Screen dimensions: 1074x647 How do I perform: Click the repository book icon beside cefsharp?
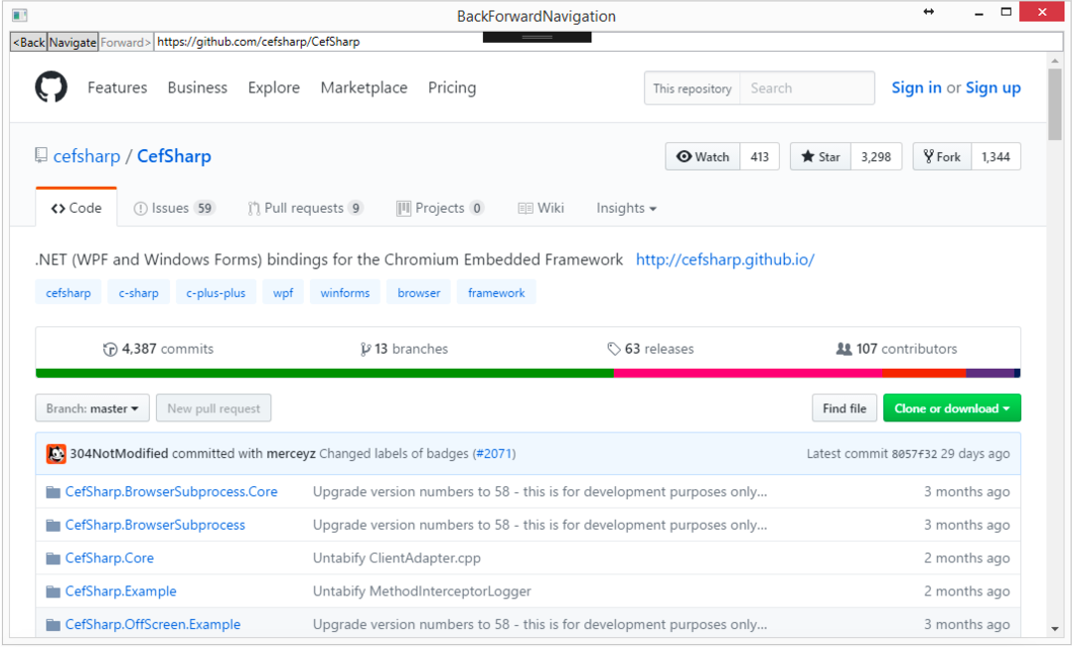41,155
